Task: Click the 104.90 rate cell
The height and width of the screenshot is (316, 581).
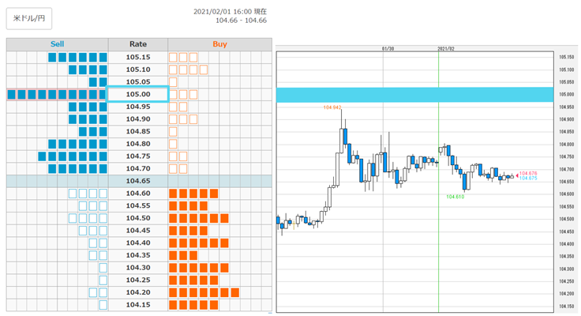Action: point(138,119)
